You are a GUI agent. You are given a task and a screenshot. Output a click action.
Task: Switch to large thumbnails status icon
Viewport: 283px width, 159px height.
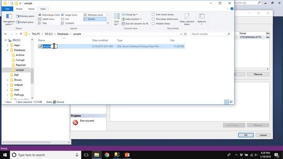click(x=231, y=102)
